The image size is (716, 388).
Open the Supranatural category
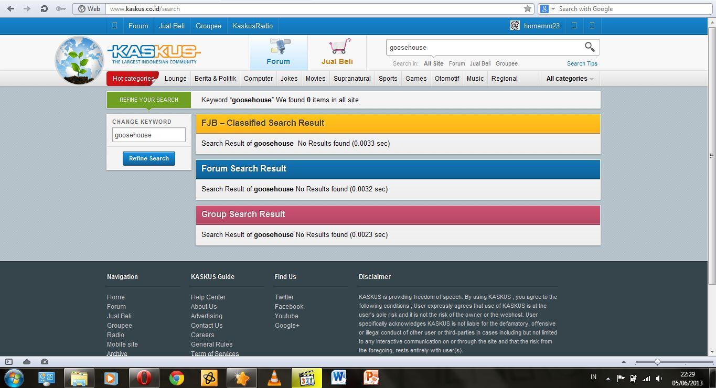click(352, 79)
